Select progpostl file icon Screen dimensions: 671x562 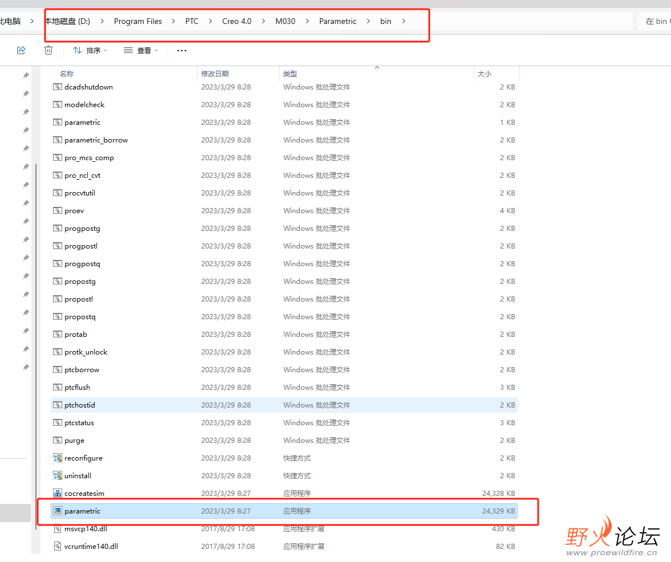58,246
